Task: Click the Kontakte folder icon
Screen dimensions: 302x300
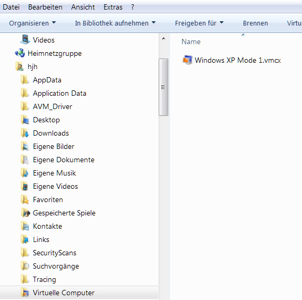Action: 24,226
